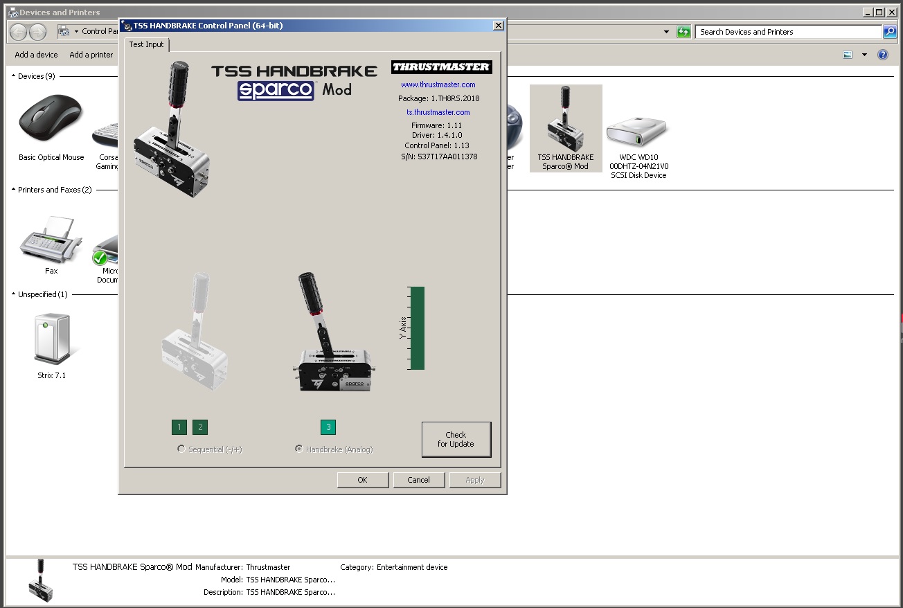Click the handbrake thumbnail in details pane

pyautogui.click(x=40, y=580)
